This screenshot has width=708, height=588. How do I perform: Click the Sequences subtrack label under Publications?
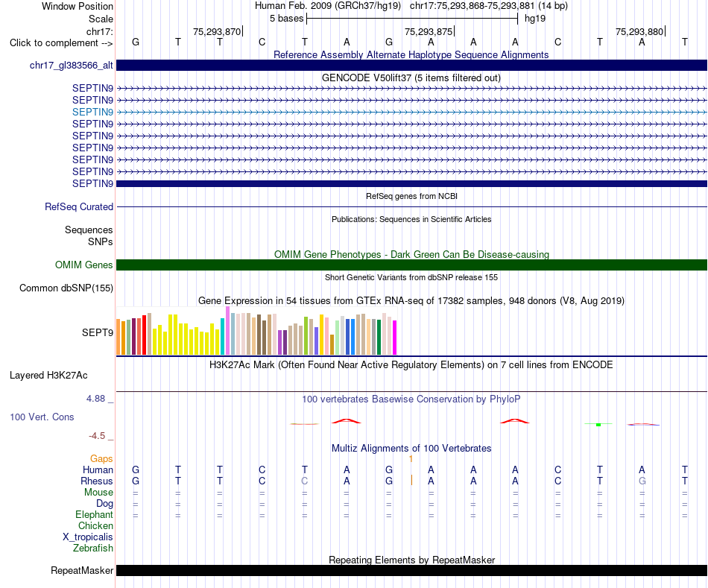89,230
